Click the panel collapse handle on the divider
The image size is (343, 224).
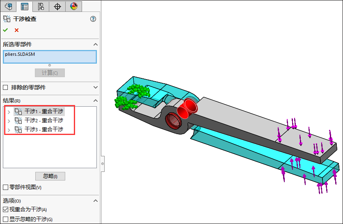click(103, 164)
